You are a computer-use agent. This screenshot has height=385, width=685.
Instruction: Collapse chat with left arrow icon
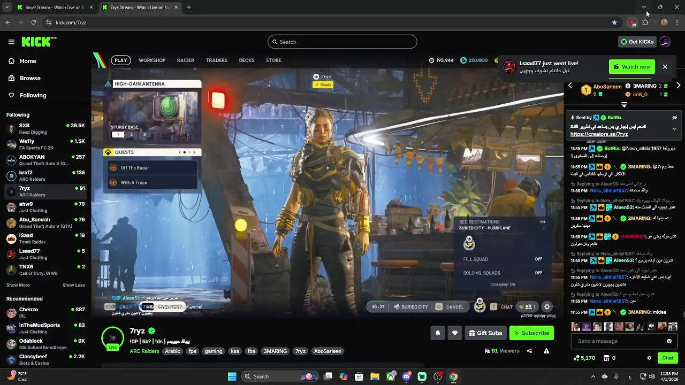tap(570, 86)
